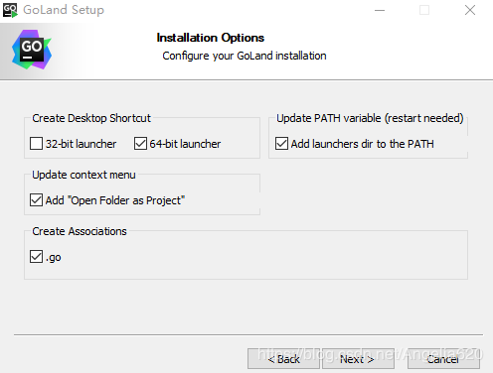Click the large GoLand logo in header
The image size is (493, 373).
point(32,50)
